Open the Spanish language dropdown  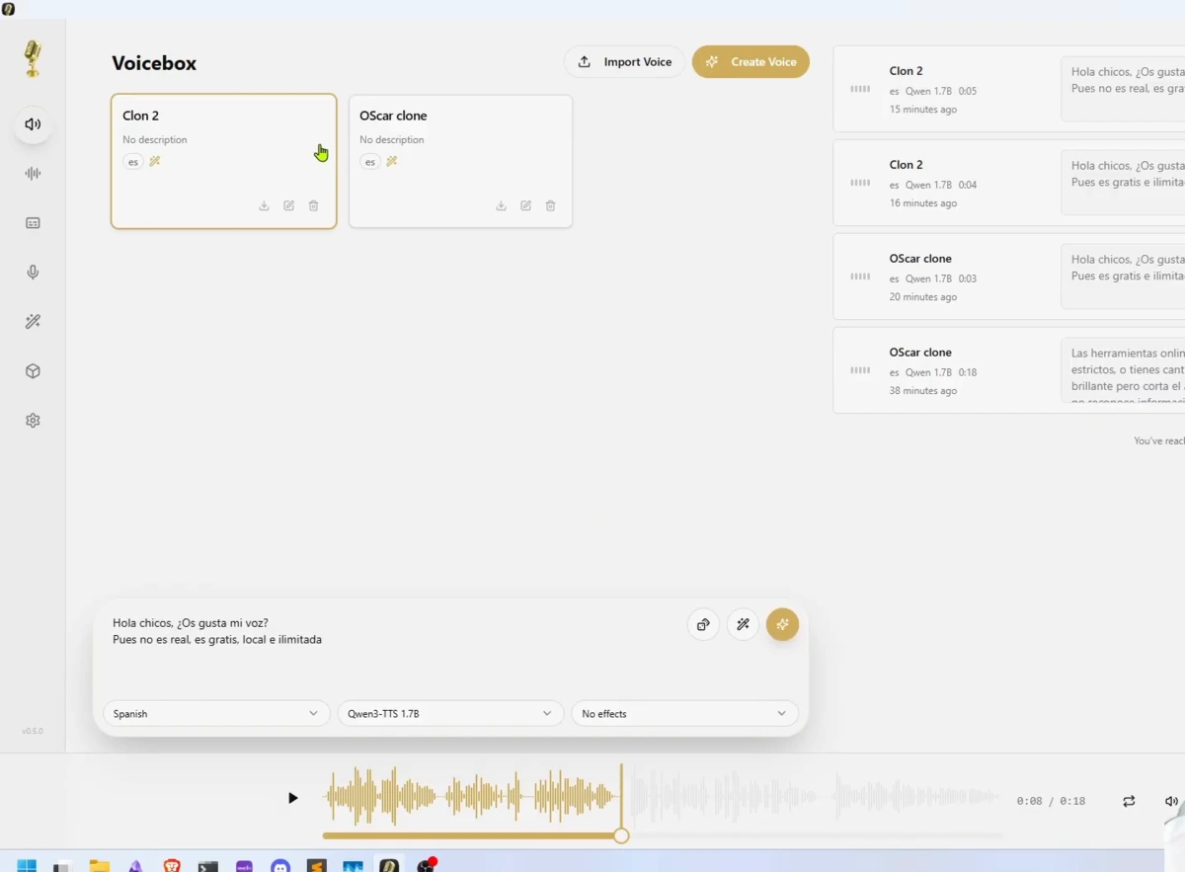click(x=215, y=713)
